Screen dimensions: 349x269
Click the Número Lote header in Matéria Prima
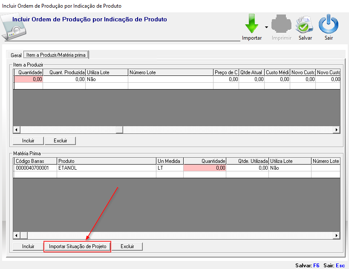(326, 161)
